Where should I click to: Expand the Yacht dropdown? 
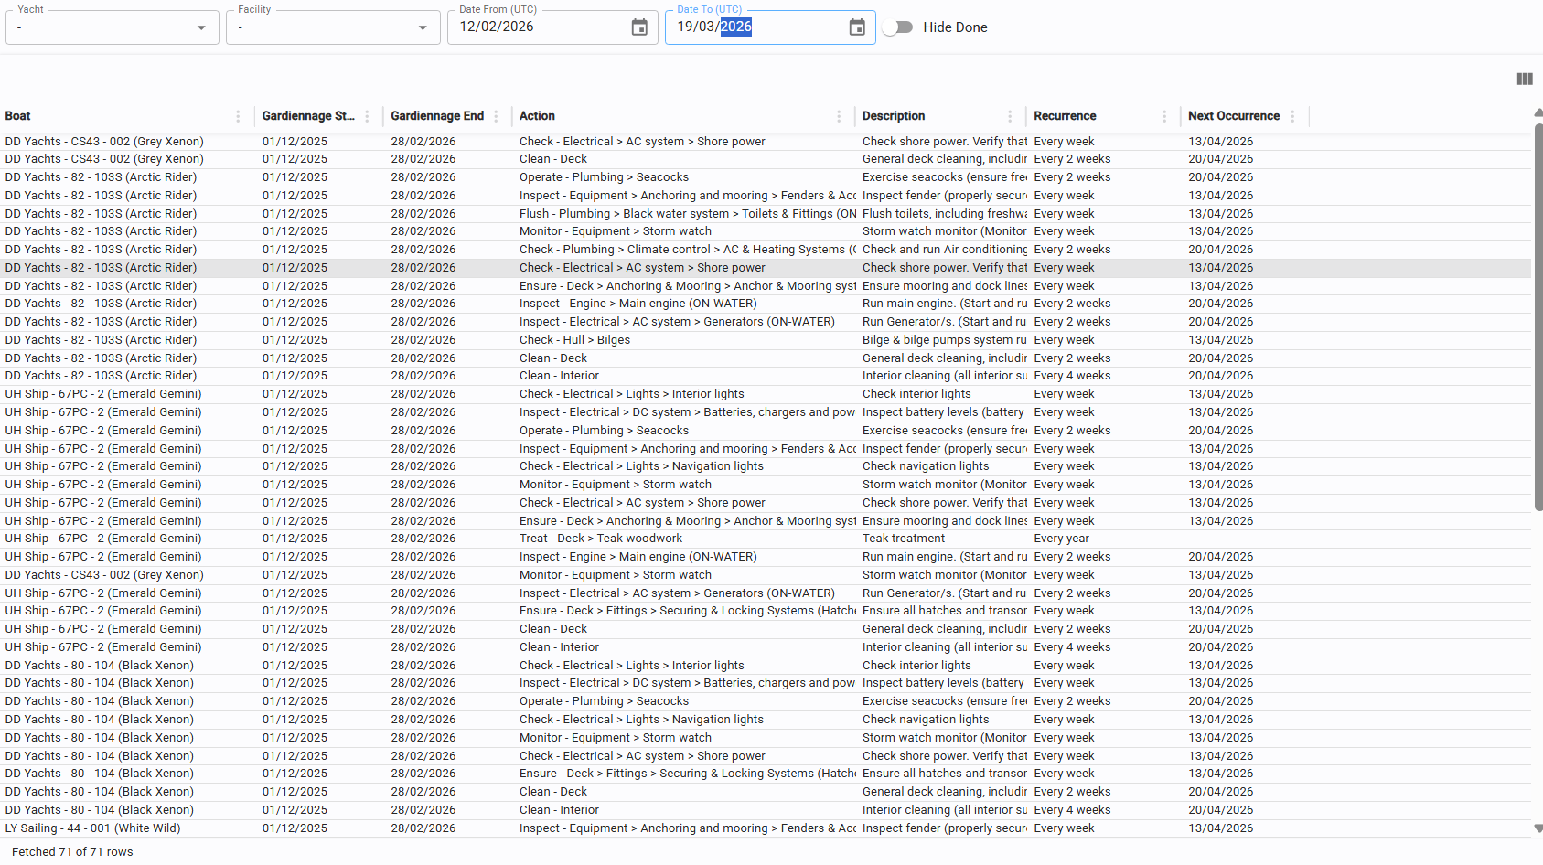pyautogui.click(x=201, y=27)
